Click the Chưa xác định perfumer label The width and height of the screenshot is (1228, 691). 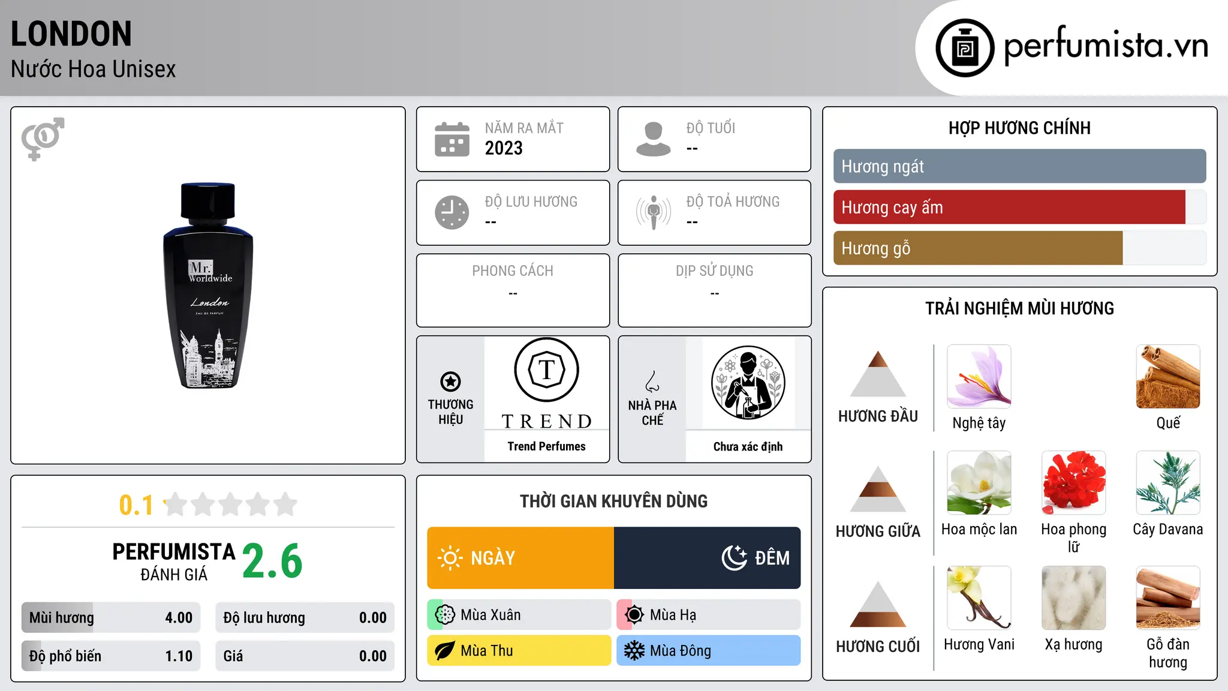point(748,446)
